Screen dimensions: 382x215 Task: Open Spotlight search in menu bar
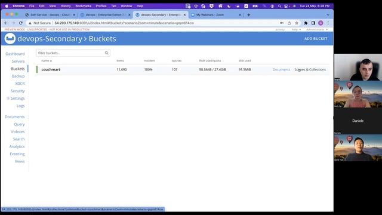point(279,6)
